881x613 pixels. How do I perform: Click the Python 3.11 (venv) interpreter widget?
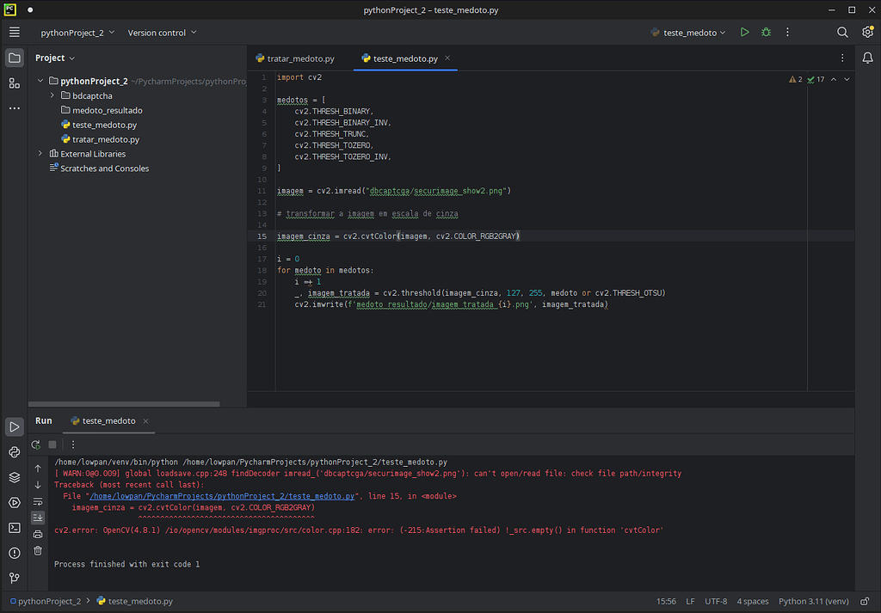point(813,602)
